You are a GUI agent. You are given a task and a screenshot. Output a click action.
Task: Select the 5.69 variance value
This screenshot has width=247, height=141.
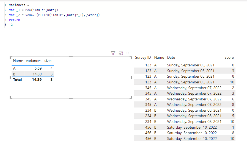(38, 68)
